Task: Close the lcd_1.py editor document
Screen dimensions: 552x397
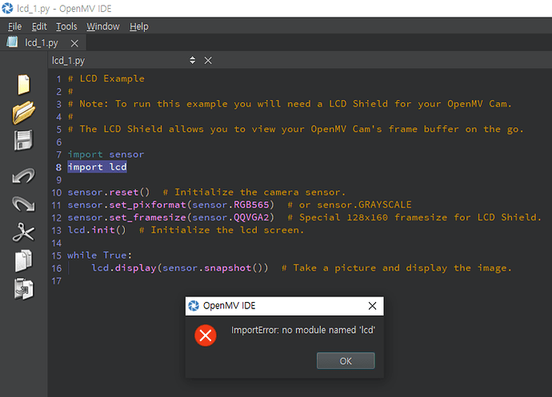Action: click(208, 61)
